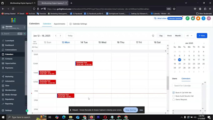The width and height of the screenshot is (213, 120).
Task: Open the All filter dropdown
Action: click(190, 36)
